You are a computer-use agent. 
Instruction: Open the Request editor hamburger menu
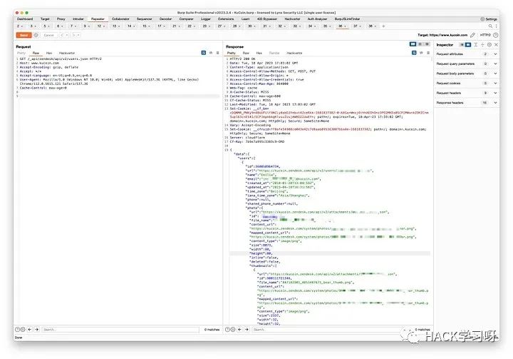[x=218, y=52]
